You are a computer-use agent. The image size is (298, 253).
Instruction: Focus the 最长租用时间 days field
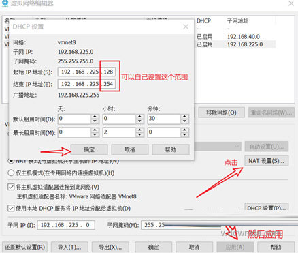[x=74, y=132]
